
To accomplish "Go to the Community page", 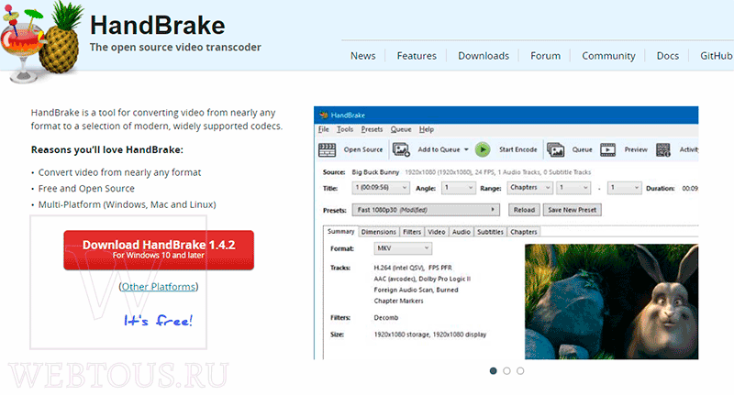I will (608, 56).
